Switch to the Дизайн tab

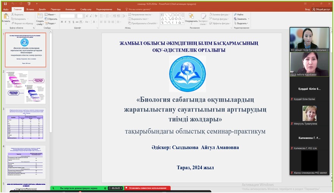[x=42, y=9]
